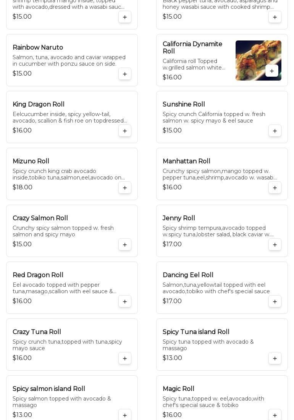
Task: Add Spicy salmon island Roll to cart
Action: (x=125, y=415)
